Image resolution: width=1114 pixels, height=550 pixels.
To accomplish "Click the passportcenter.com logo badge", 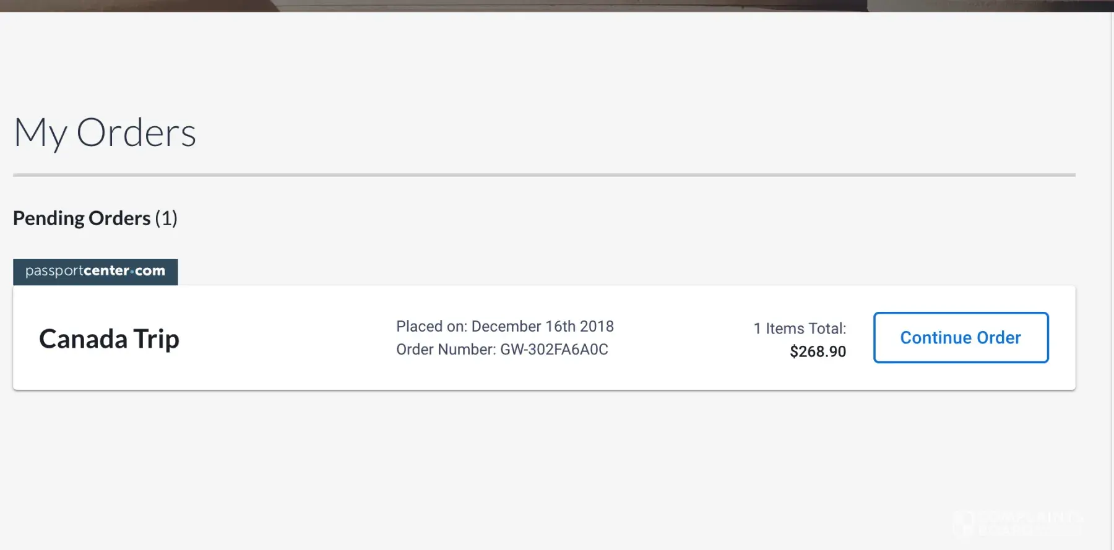I will (x=95, y=272).
